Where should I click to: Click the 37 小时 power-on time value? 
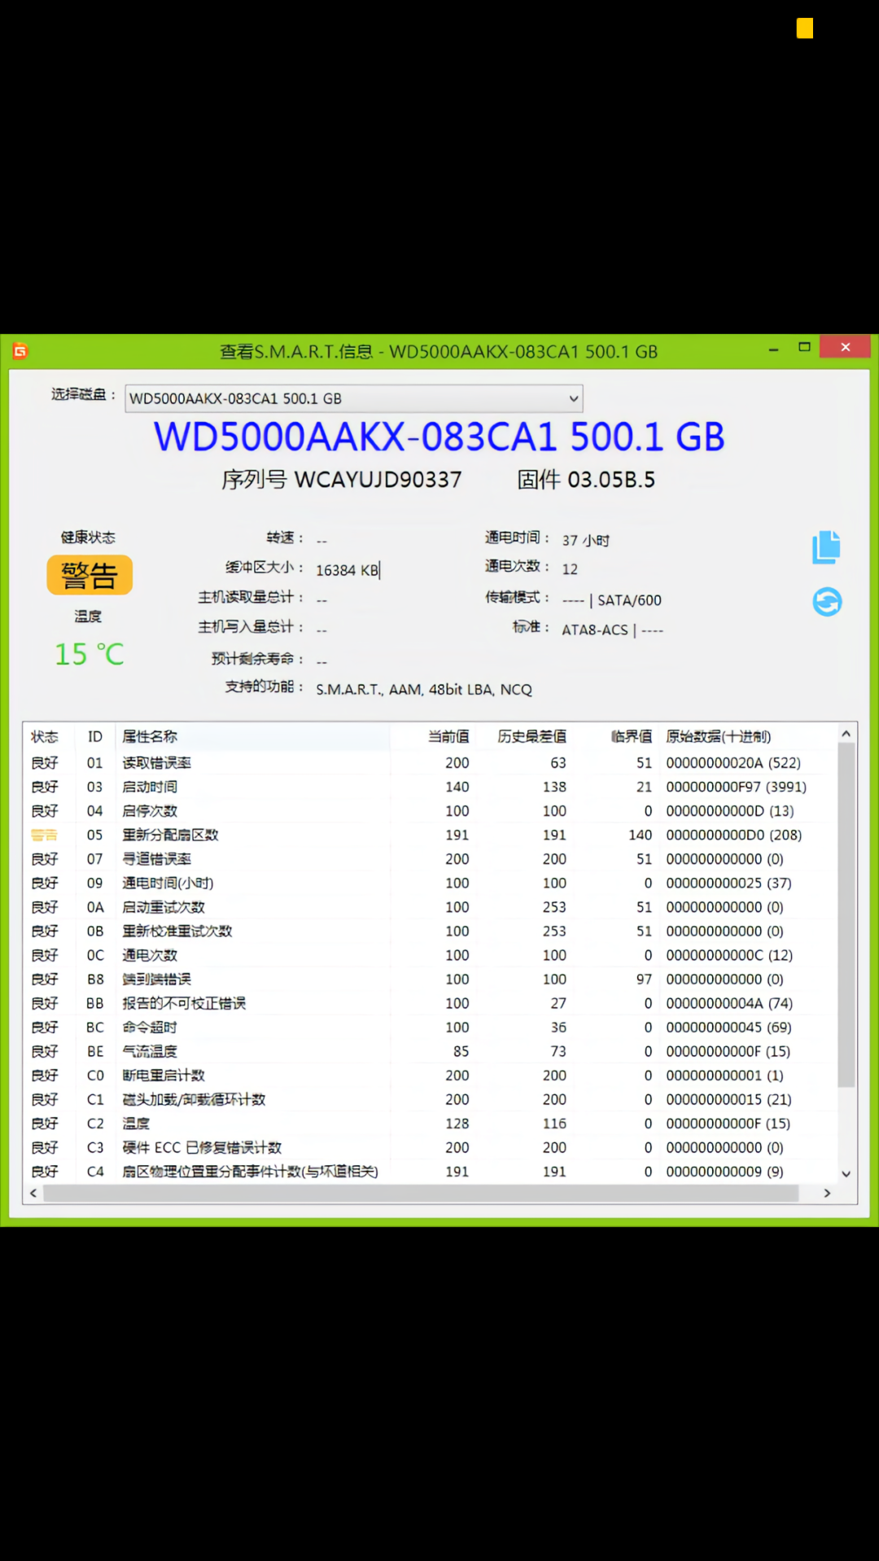pyautogui.click(x=585, y=540)
